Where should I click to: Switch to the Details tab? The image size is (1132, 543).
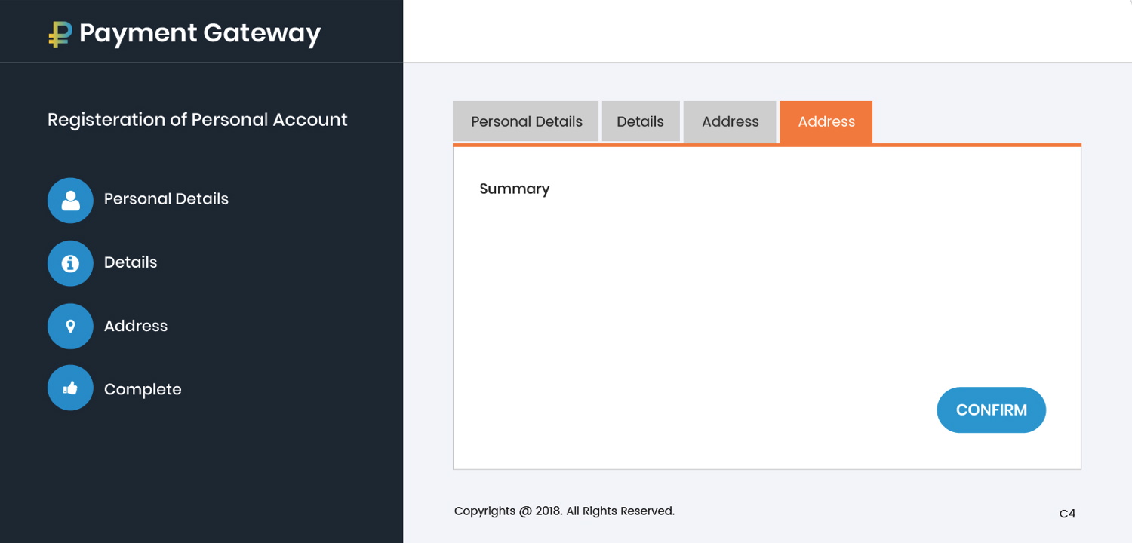[x=640, y=121]
